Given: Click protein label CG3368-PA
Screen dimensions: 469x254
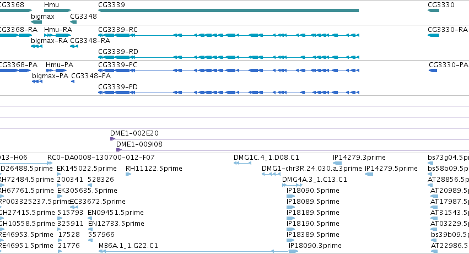Looking at the screenshot, I should (x=19, y=65).
